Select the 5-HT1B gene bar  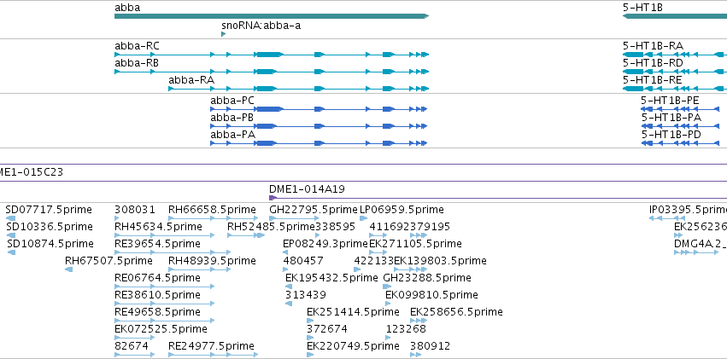tap(675, 16)
